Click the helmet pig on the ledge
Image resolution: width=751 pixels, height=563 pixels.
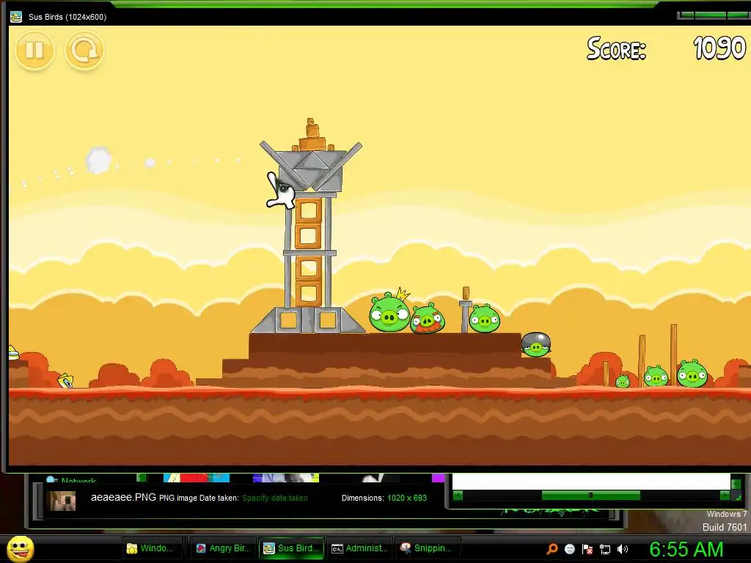tap(536, 345)
